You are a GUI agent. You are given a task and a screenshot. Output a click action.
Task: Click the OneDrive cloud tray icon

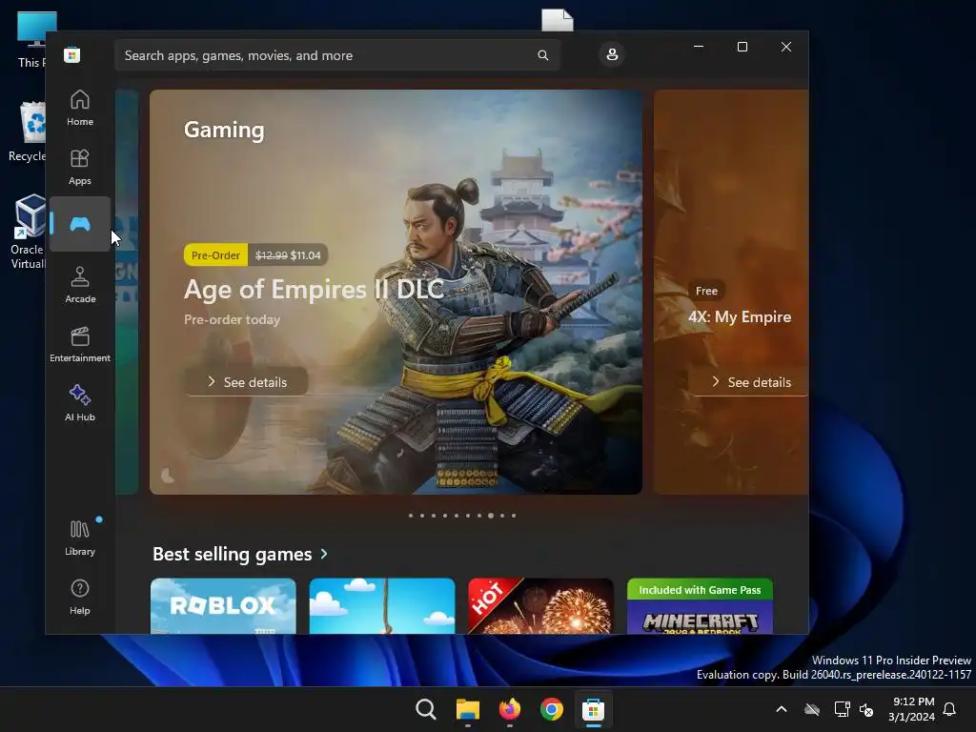pos(812,709)
